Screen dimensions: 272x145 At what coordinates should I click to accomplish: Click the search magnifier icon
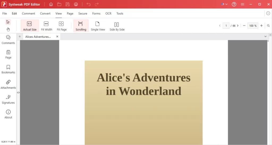[268, 26]
